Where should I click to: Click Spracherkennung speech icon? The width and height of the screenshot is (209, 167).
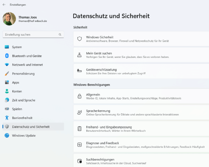[x=79, y=112]
